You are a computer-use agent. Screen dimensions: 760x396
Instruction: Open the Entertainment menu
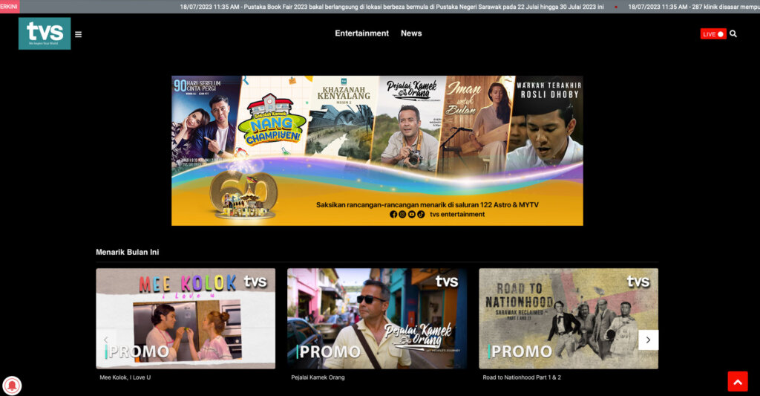pyautogui.click(x=361, y=33)
